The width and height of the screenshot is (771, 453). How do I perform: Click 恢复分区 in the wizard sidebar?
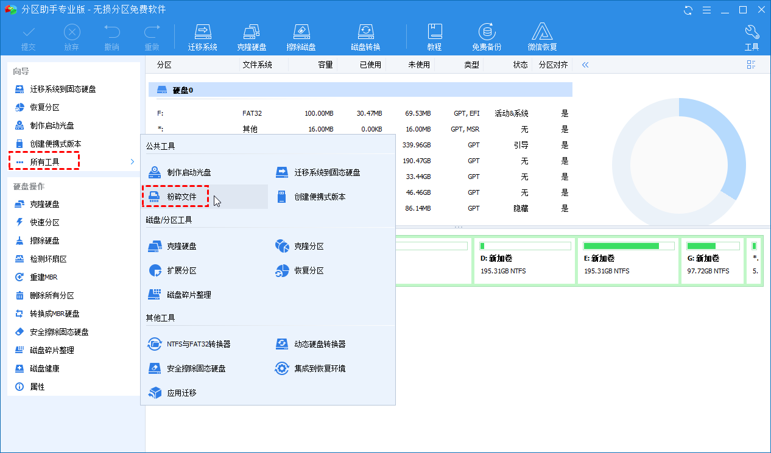[44, 107]
